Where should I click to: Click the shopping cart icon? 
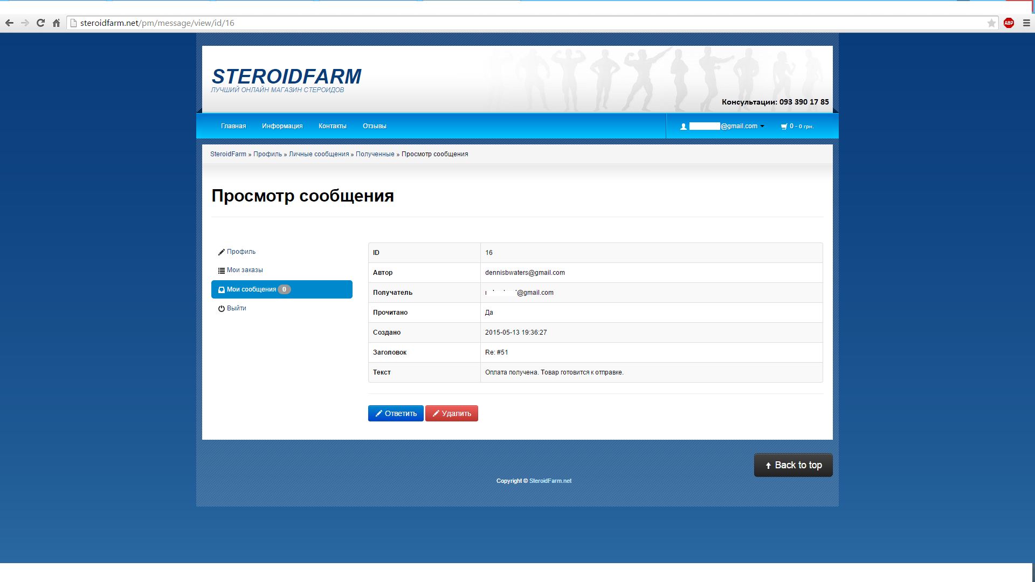(x=784, y=126)
